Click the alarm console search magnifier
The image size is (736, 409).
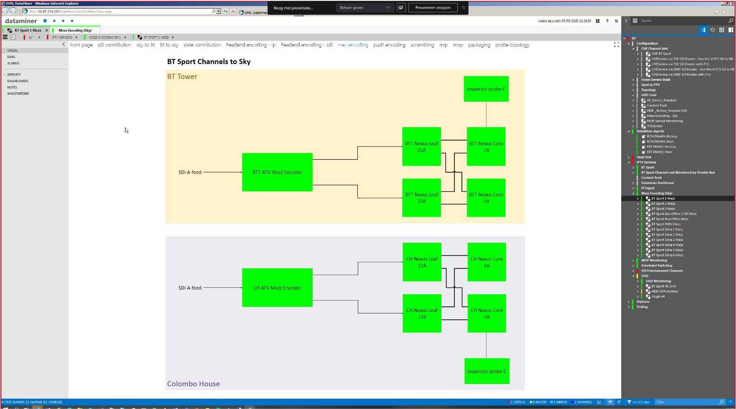[x=722, y=402]
